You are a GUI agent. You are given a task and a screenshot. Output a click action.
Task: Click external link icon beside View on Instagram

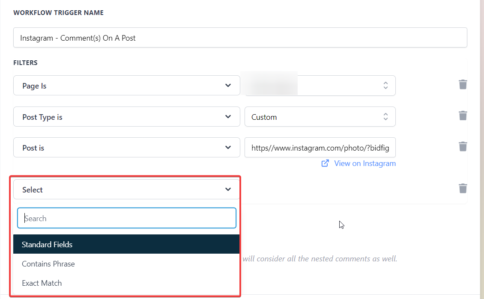click(325, 163)
